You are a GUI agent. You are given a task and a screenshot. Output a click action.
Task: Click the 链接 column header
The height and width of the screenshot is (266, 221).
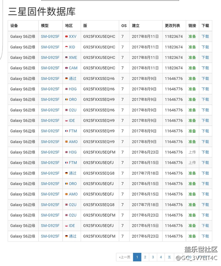point(192,26)
